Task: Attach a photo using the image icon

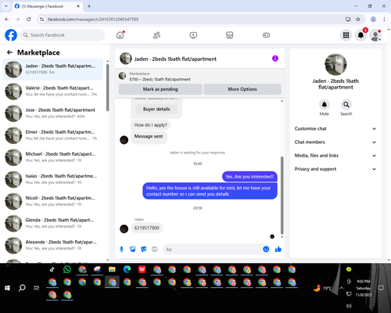Action: click(x=133, y=250)
